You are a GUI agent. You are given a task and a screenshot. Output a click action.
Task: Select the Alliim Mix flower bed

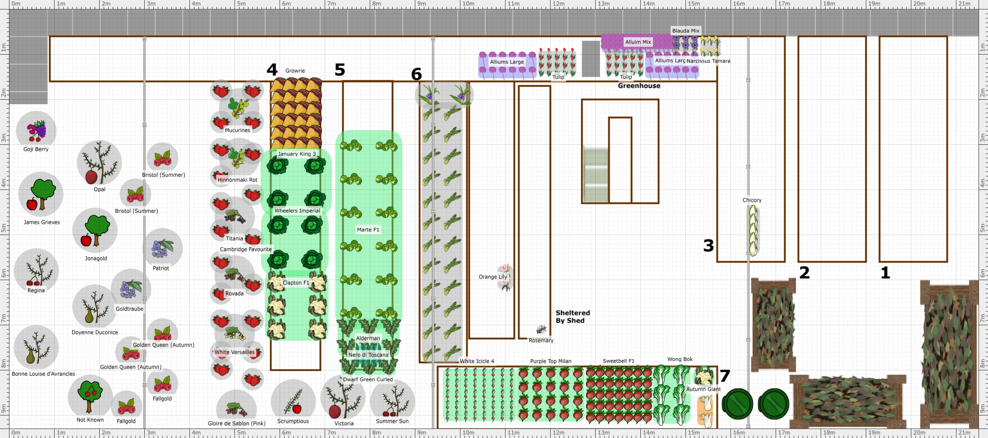tap(637, 42)
